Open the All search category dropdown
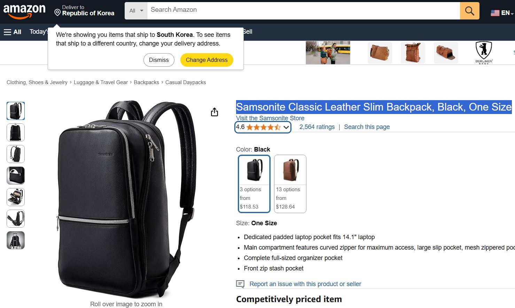 coord(136,11)
